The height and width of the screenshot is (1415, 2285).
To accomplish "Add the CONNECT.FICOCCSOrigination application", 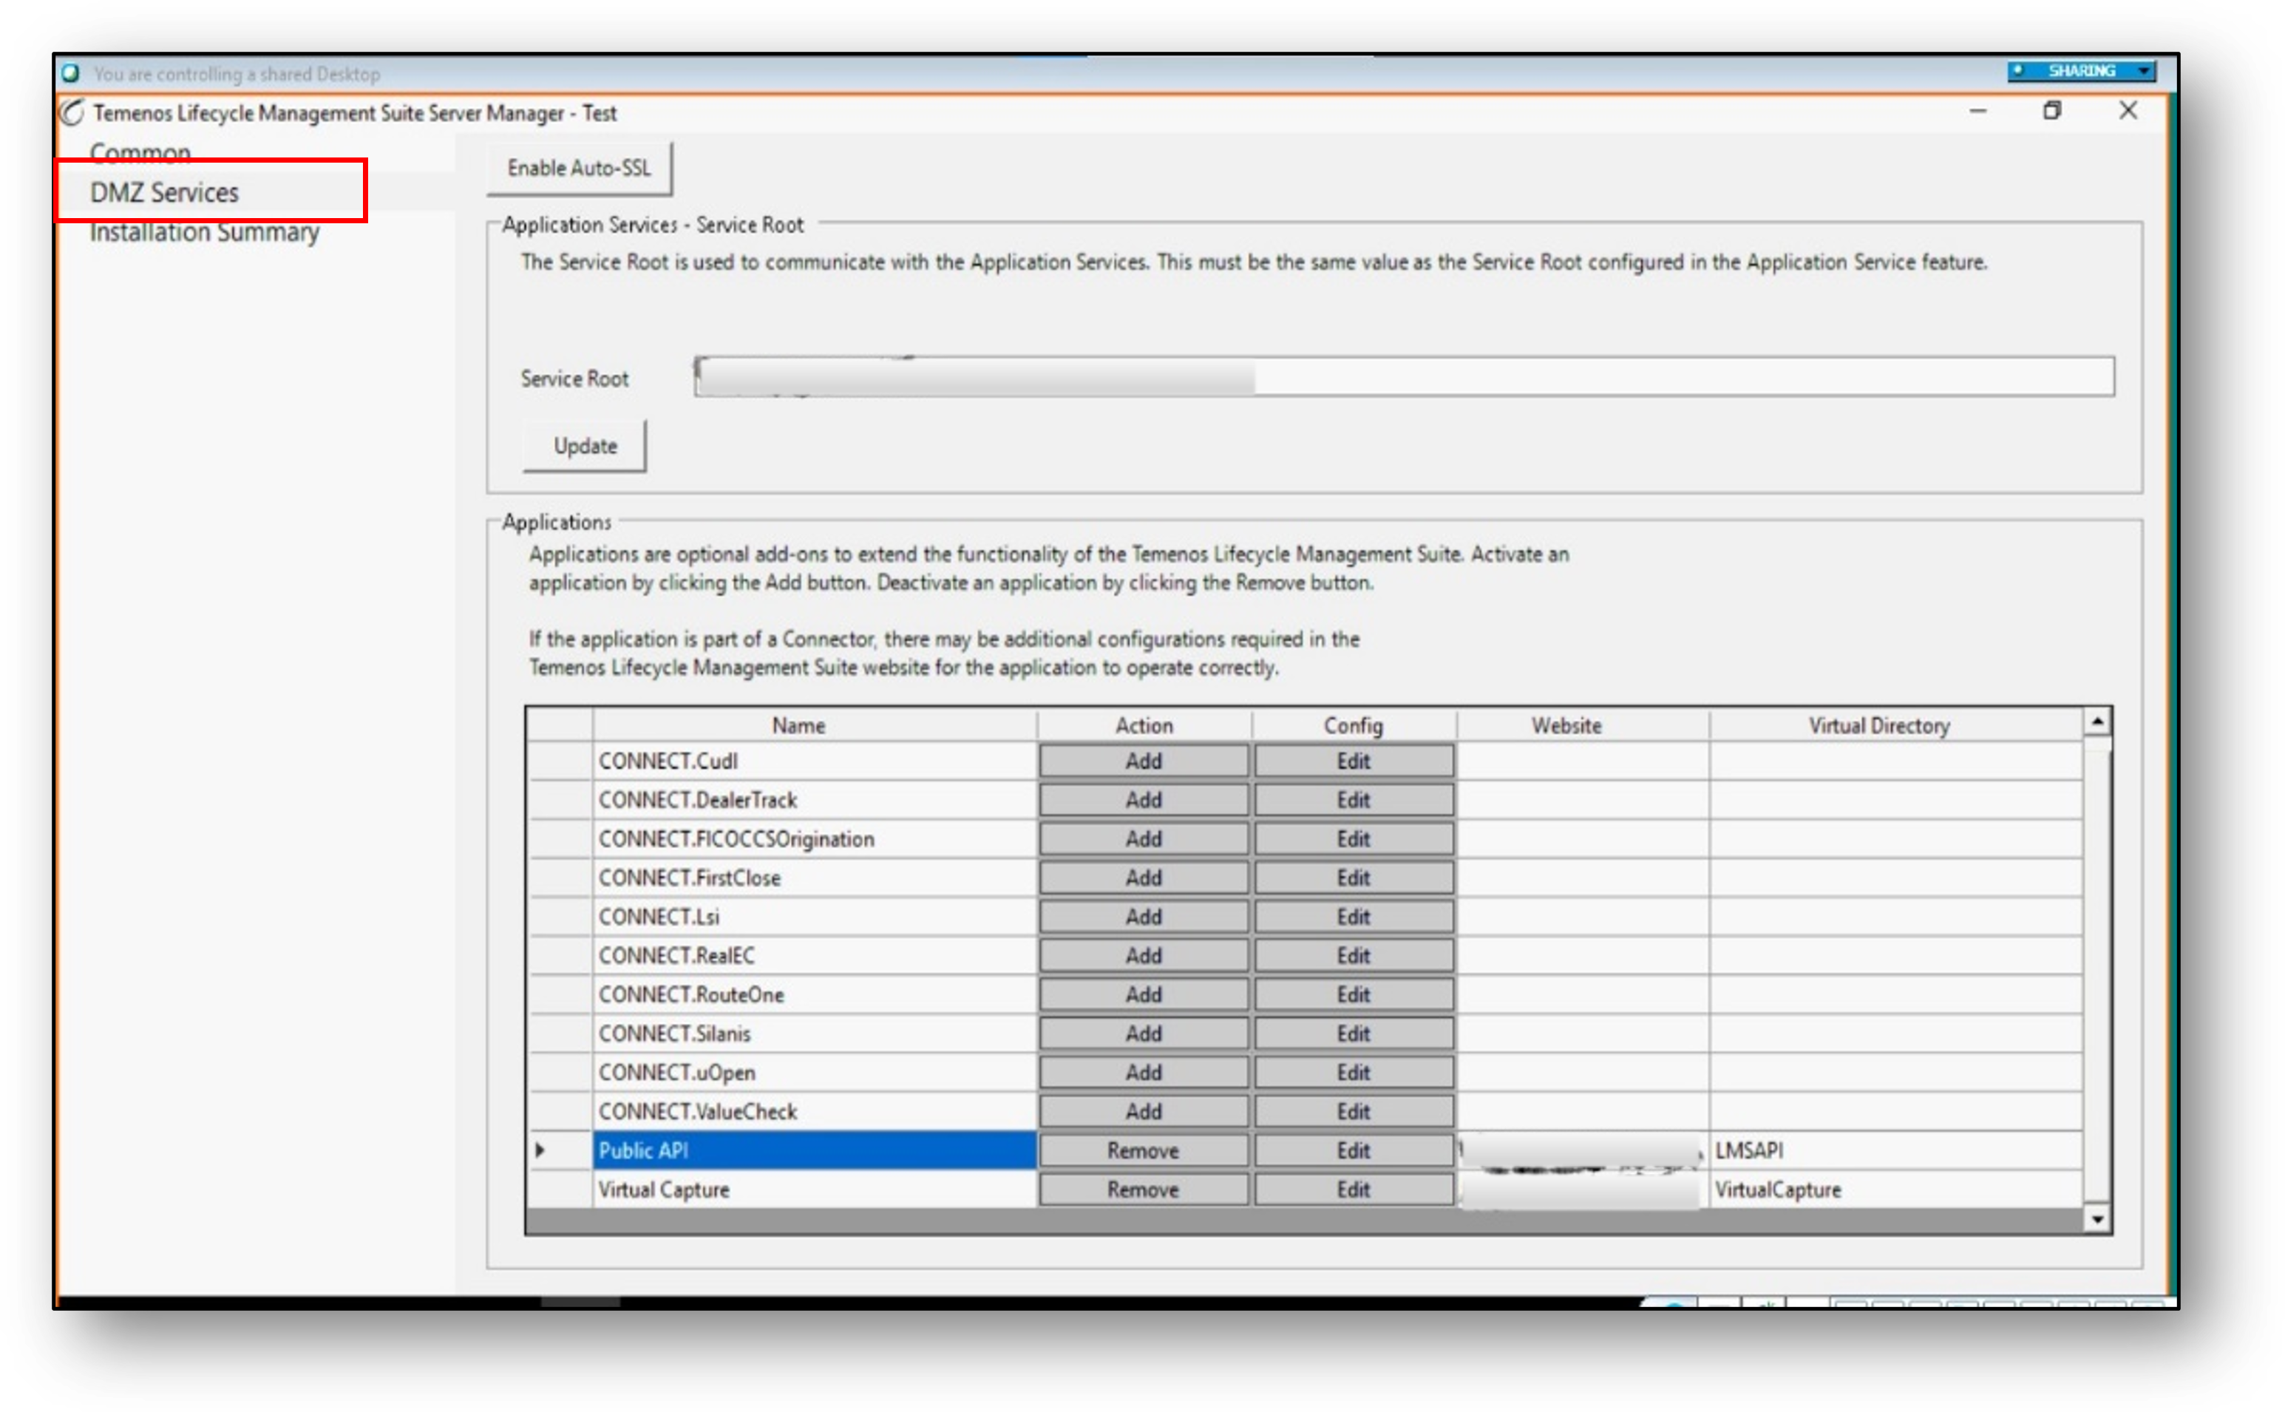I will (1144, 839).
